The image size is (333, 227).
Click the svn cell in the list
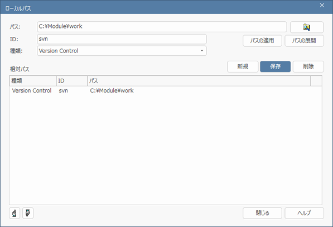63,91
